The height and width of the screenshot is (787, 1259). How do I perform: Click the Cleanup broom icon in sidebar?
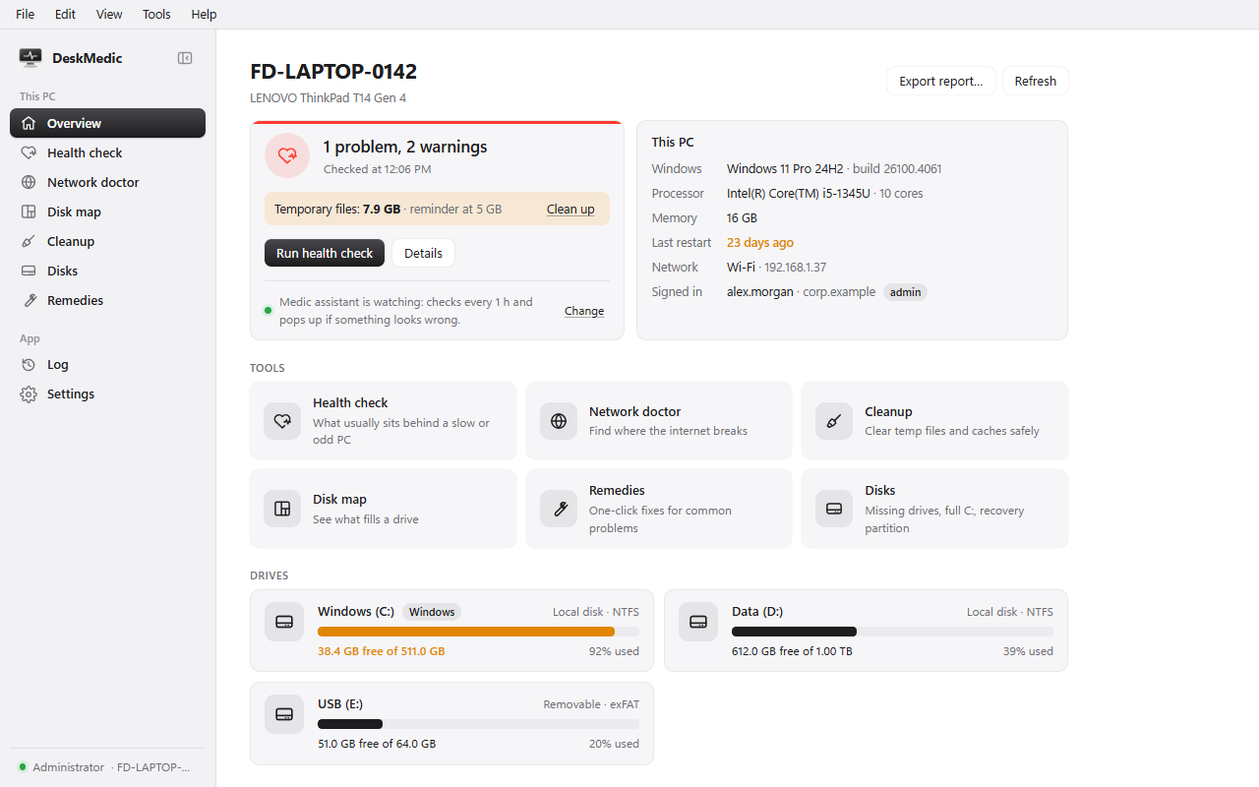click(x=29, y=241)
